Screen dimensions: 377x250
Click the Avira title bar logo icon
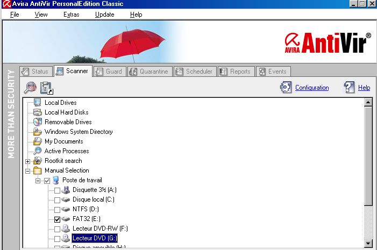[6, 4]
